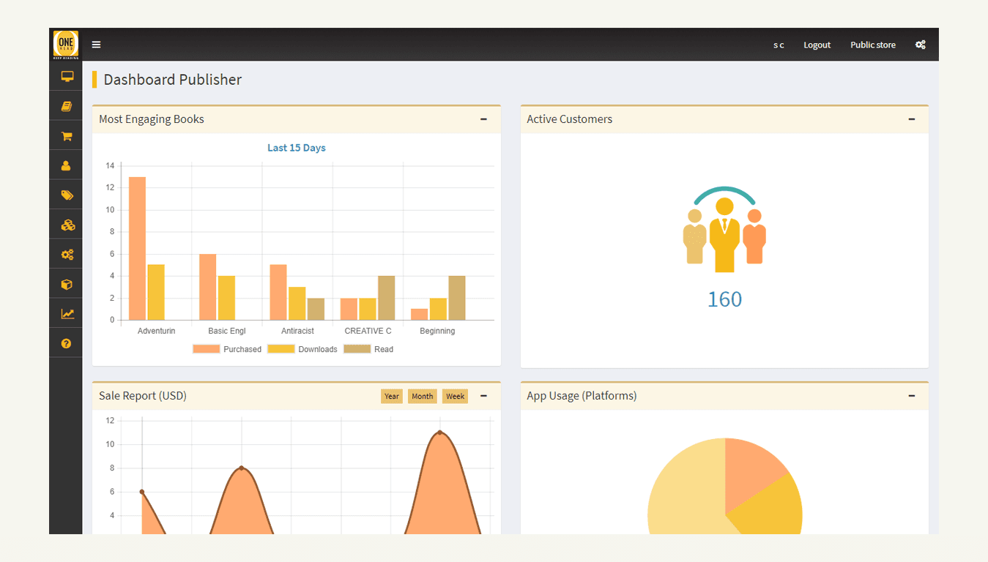988x562 pixels.
Task: Open the 's c' user menu
Action: click(x=779, y=45)
